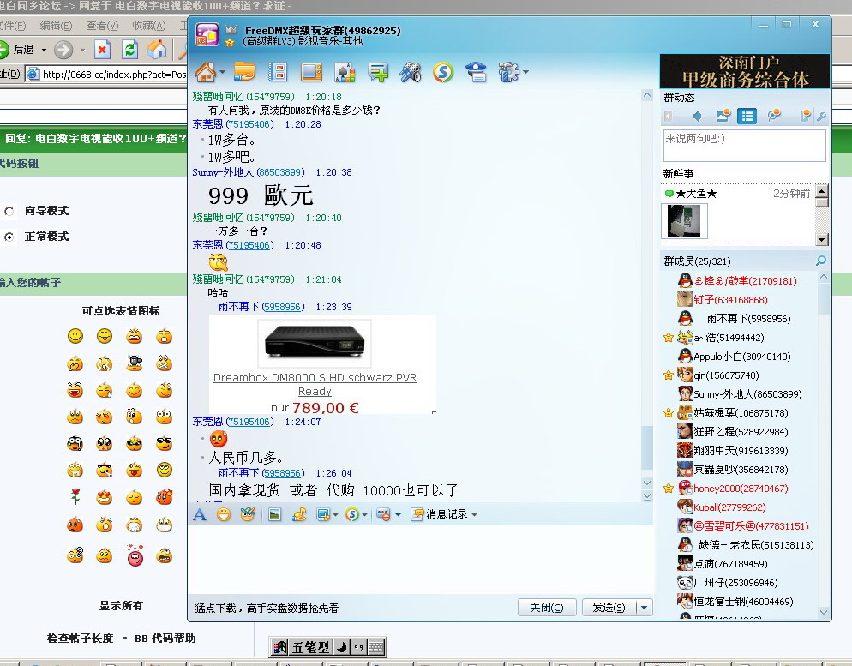852x666 pixels.
Task: Click the search icon next to 群成员
Action: pos(820,261)
